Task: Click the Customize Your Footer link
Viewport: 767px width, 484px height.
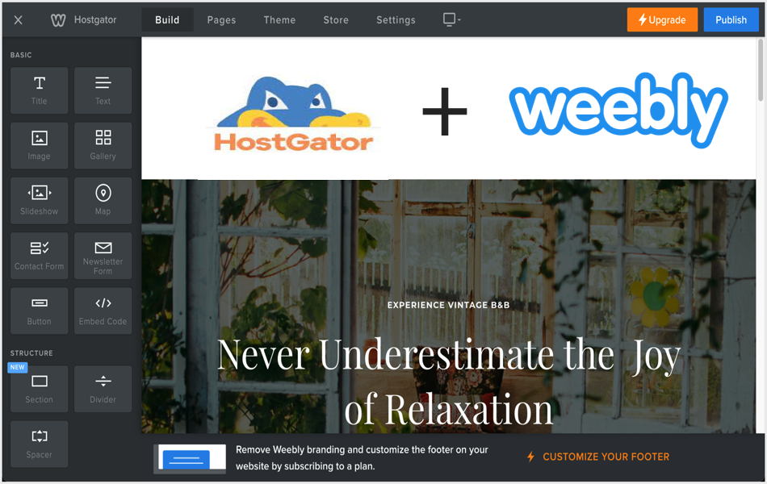Action: click(606, 457)
